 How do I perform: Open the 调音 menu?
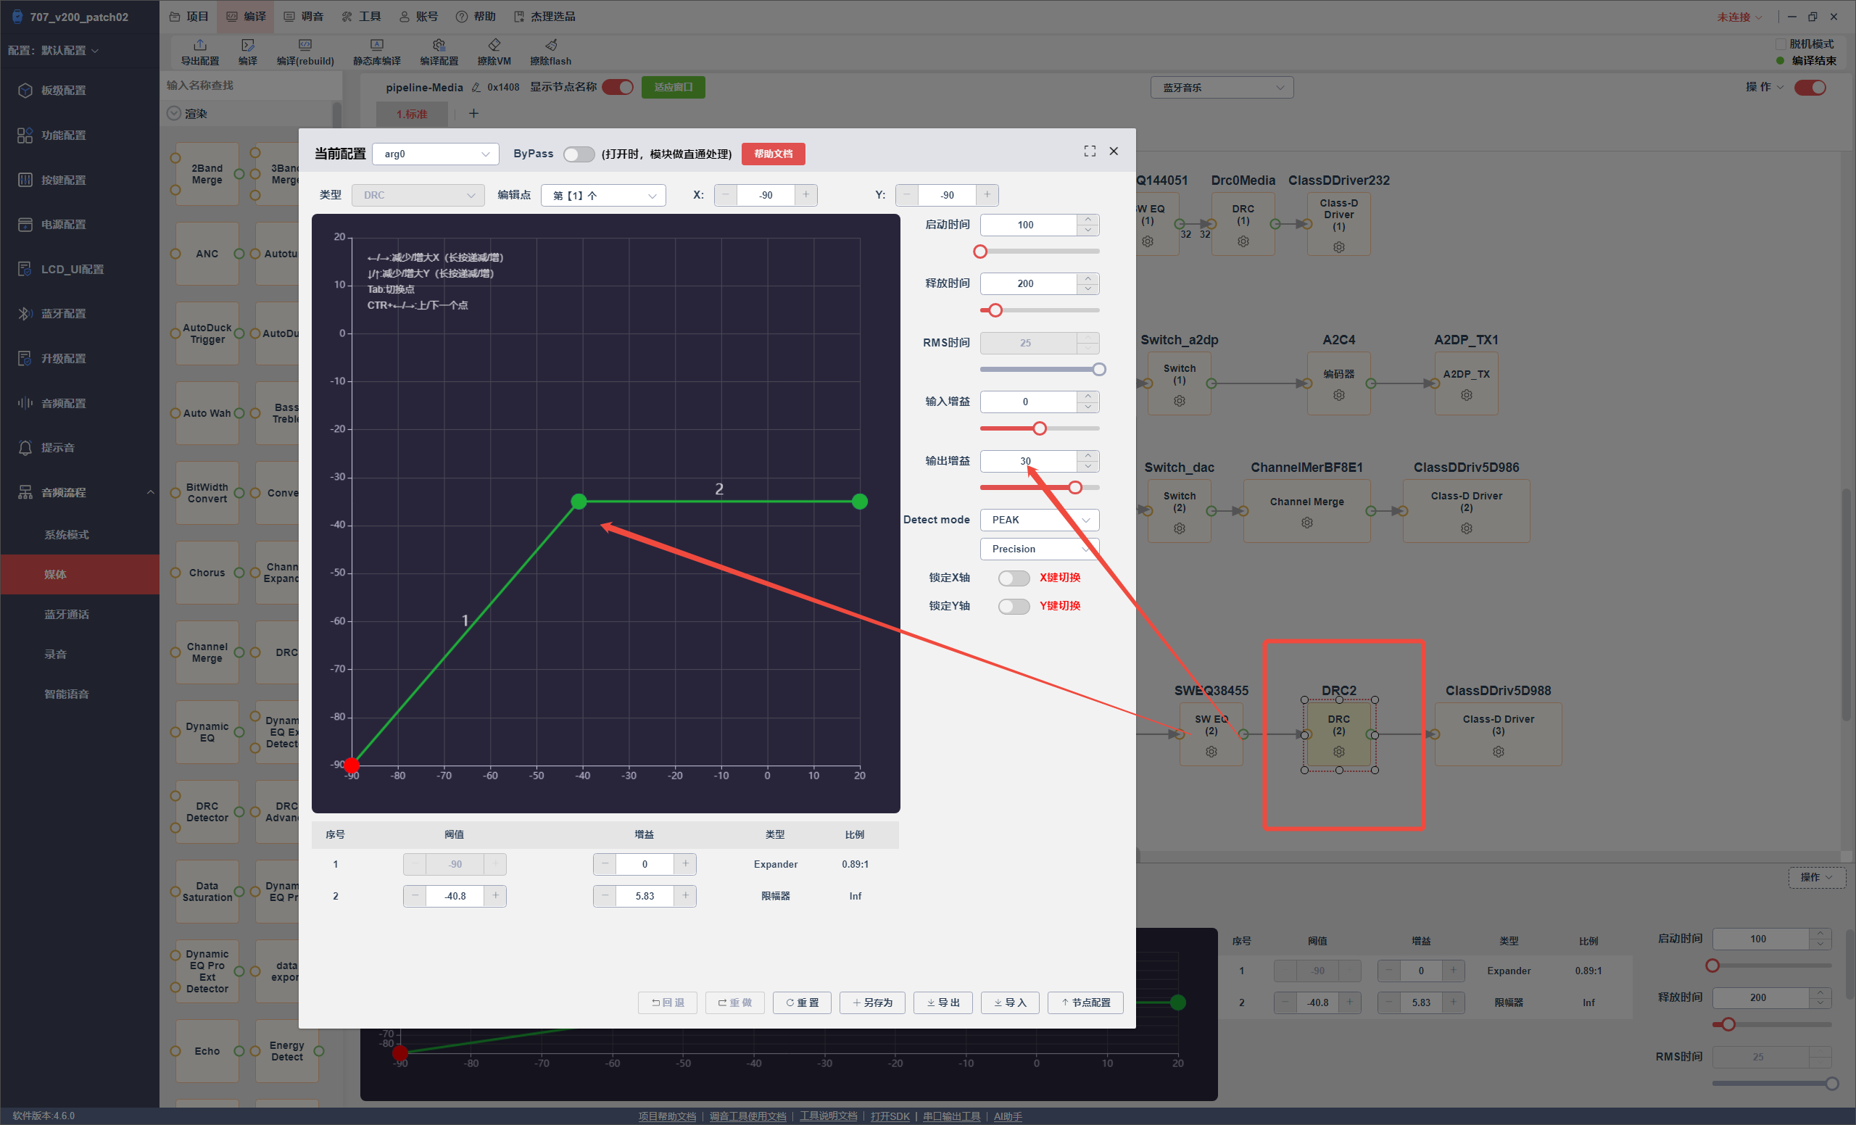click(304, 17)
